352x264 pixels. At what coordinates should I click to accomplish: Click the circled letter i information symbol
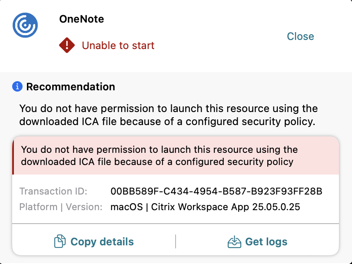coord(17,86)
